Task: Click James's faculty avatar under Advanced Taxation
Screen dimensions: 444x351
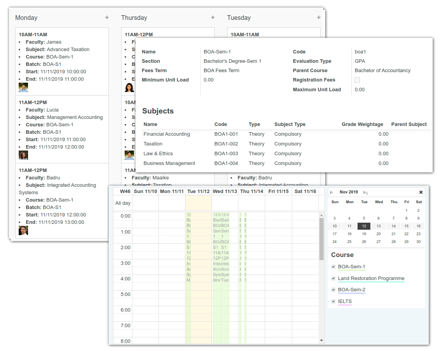Action: coord(23,87)
